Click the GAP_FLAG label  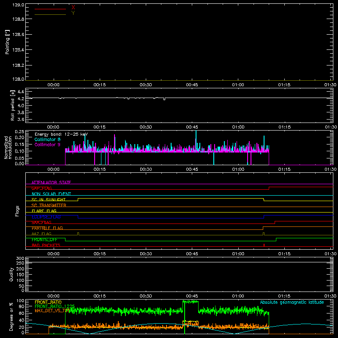tap(41, 188)
